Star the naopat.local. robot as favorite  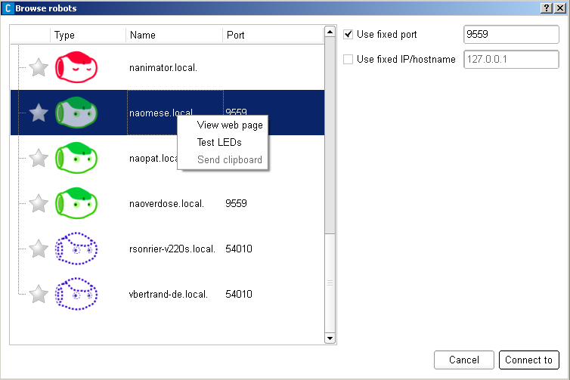click(x=39, y=159)
